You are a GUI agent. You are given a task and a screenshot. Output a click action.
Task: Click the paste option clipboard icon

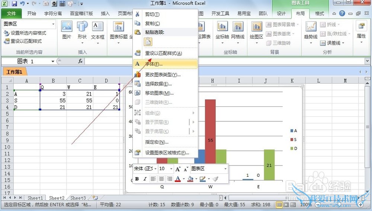pyautogui.click(x=148, y=42)
